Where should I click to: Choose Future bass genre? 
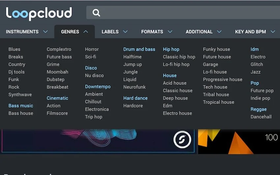pos(59,57)
